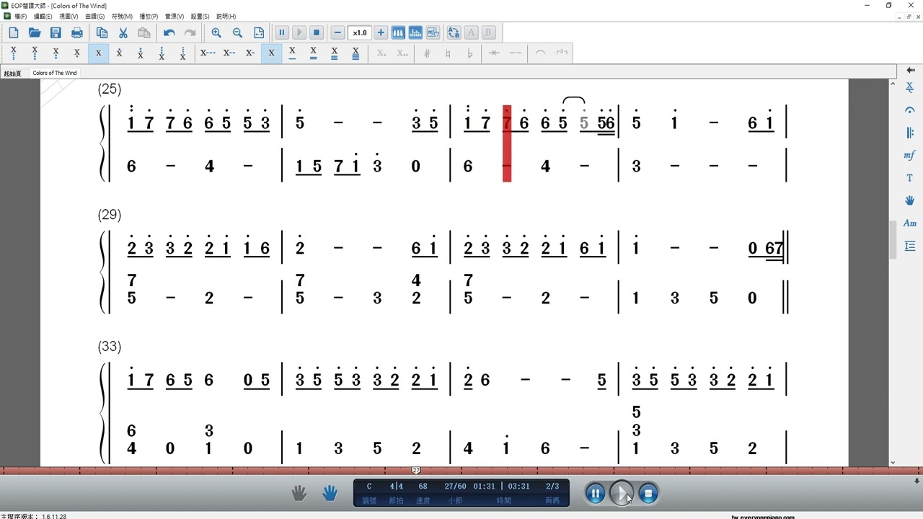Open T text tool in sidebar

click(x=910, y=177)
